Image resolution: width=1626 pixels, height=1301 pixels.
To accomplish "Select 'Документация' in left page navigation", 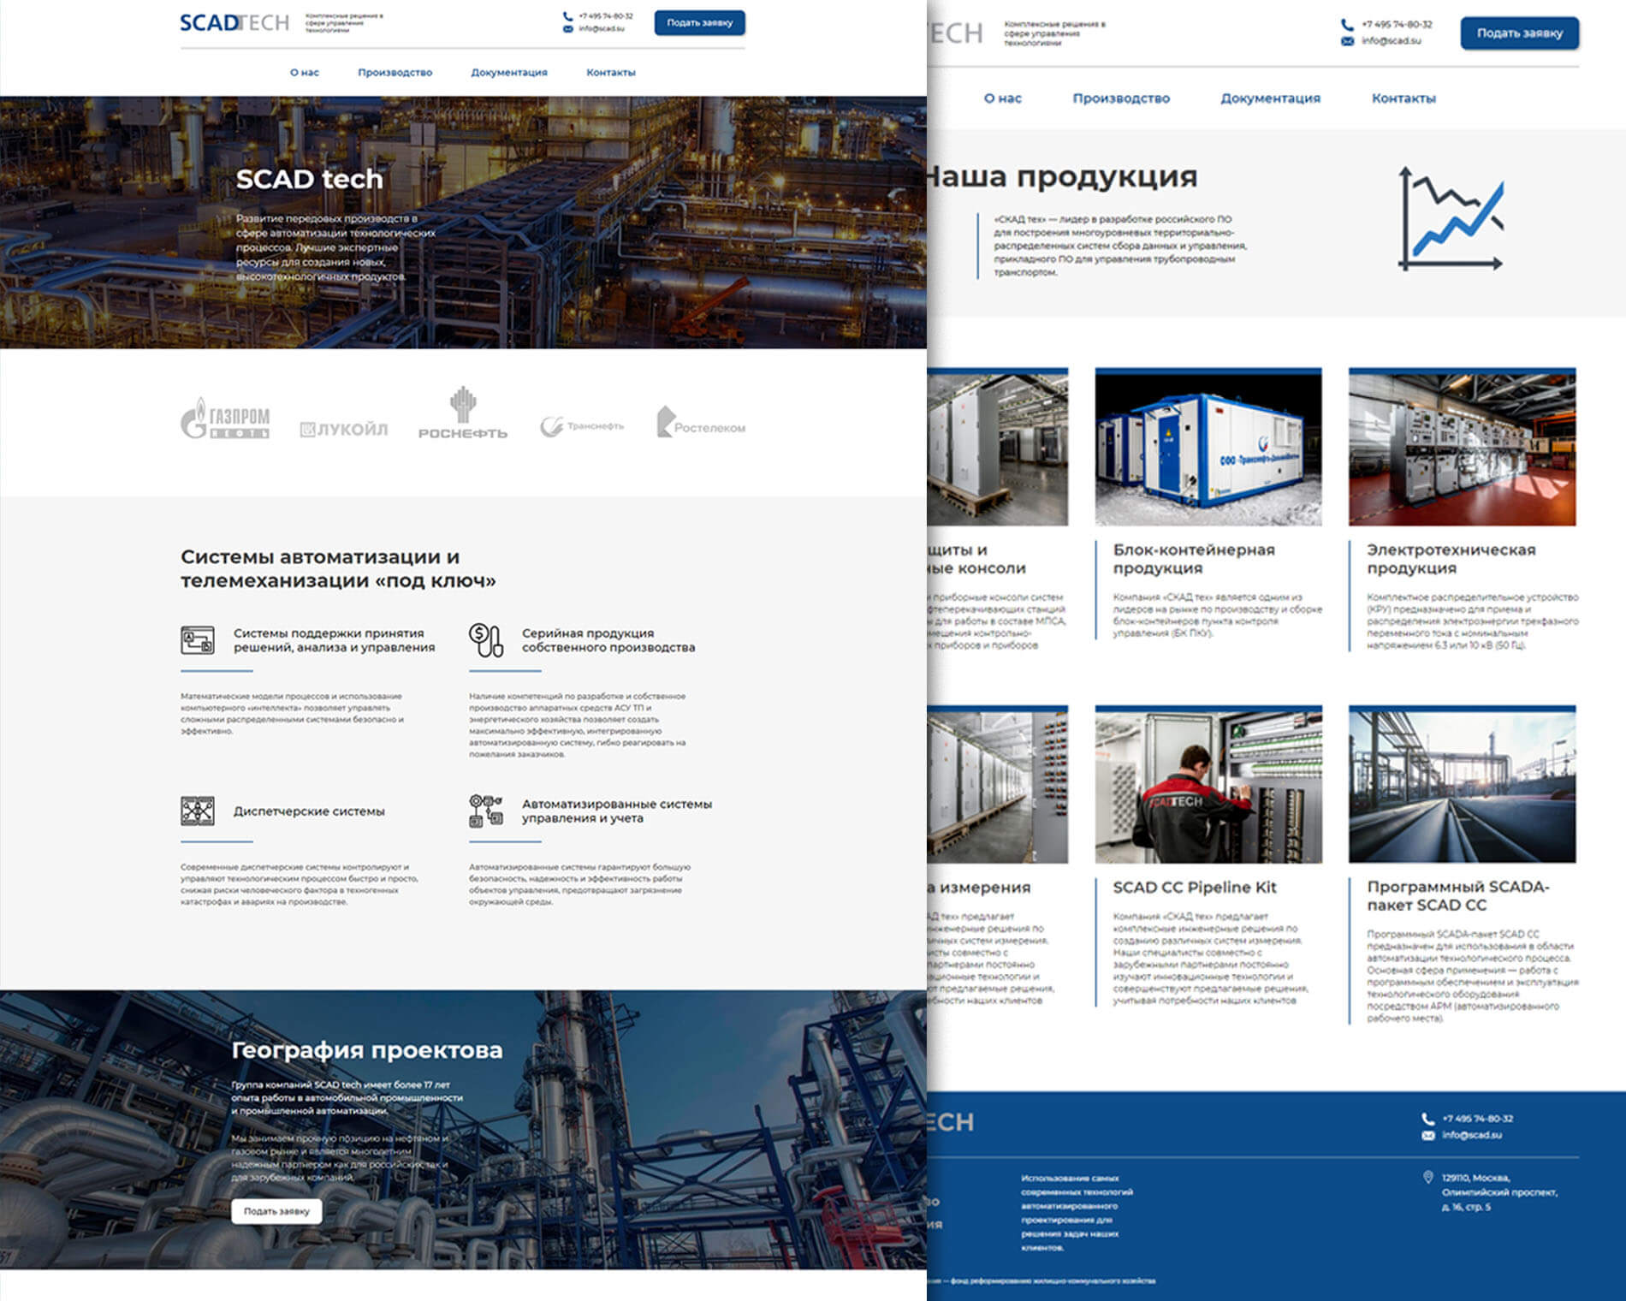I will (508, 73).
